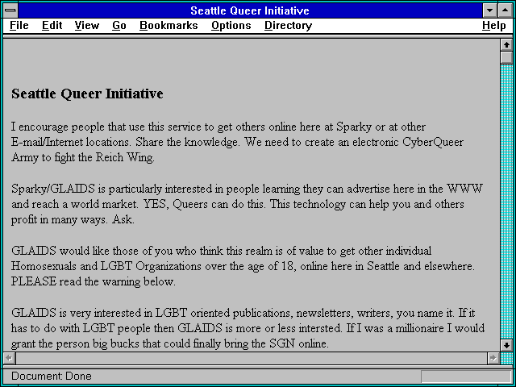Click the 'Seattle Queer Initiative' page heading
Screen dimensions: 516x387
87,94
